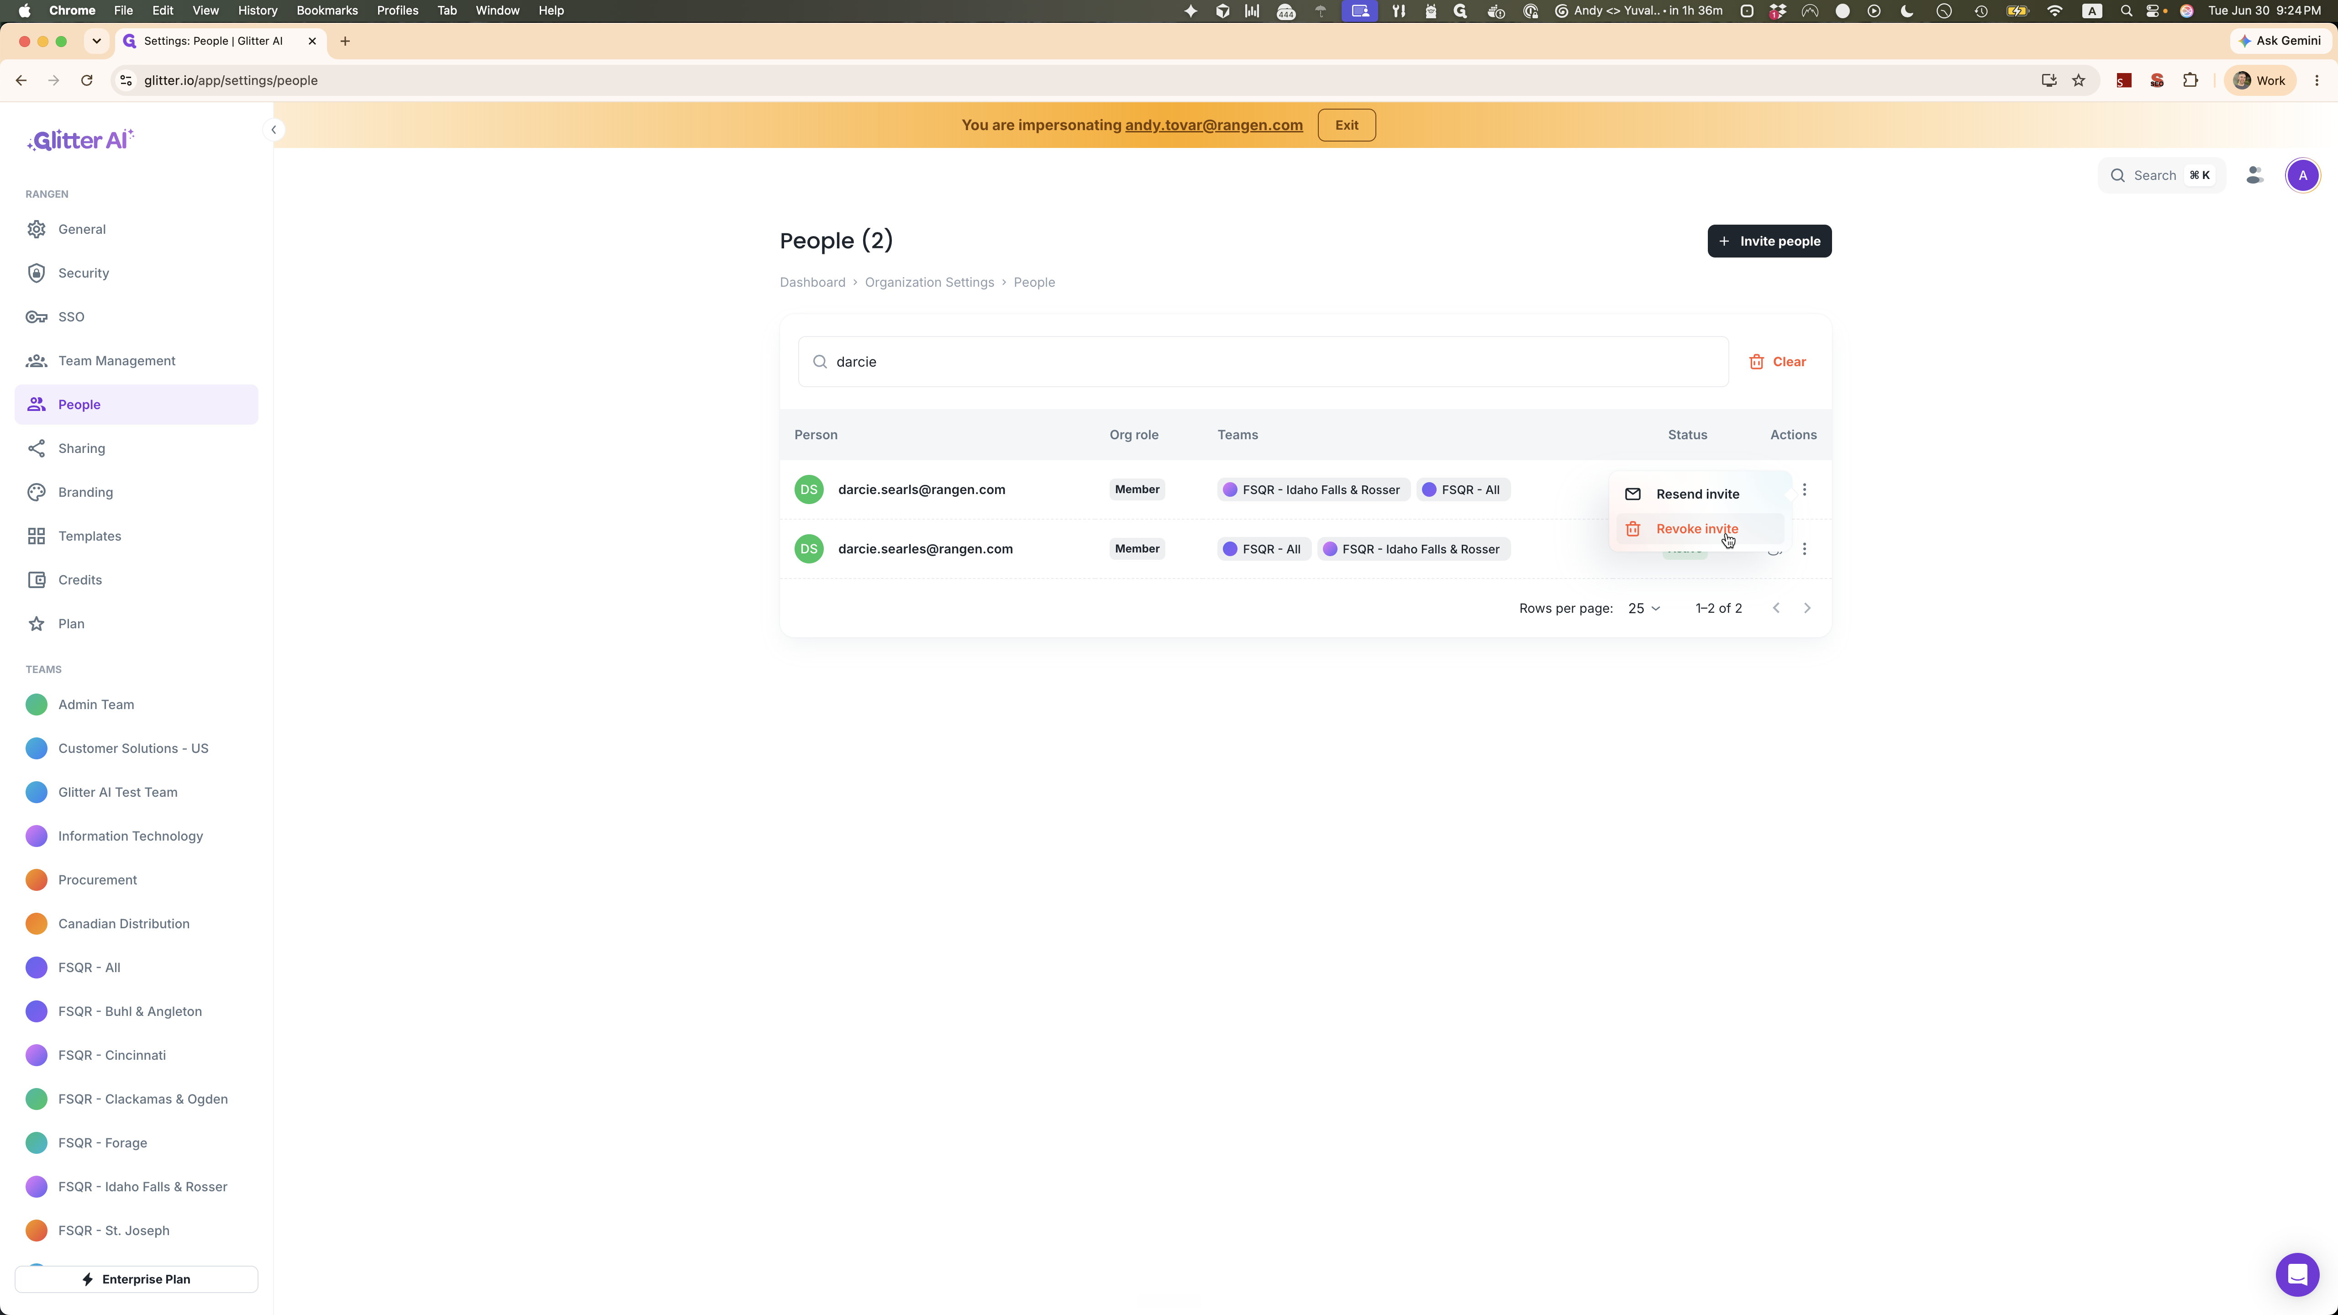Image resolution: width=2338 pixels, height=1315 pixels.
Task: Select People in settings sidebar
Action: [136, 405]
